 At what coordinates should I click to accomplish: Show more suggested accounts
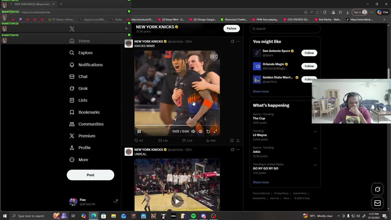[261, 91]
